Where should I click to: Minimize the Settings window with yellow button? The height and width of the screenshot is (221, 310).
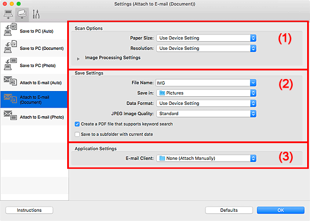[x=11, y=4]
